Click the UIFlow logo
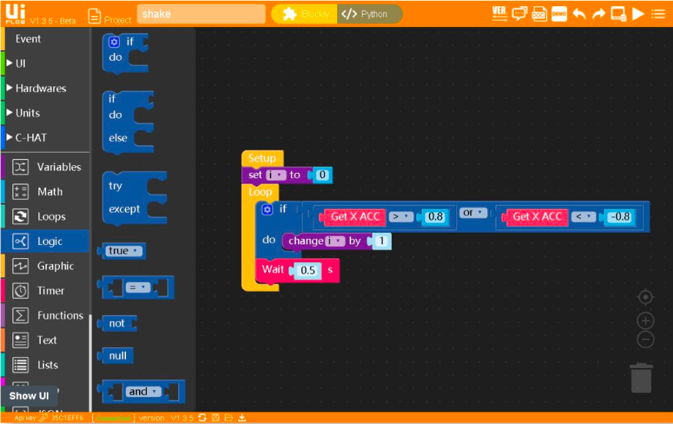 click(x=15, y=14)
